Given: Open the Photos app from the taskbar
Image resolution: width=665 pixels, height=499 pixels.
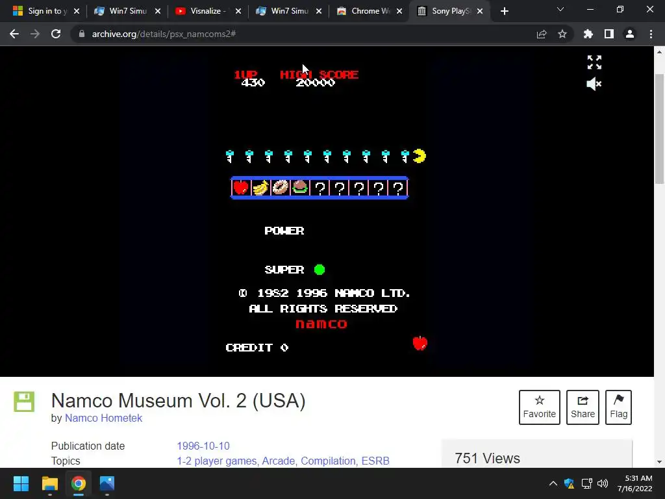Looking at the screenshot, I should coord(107,483).
